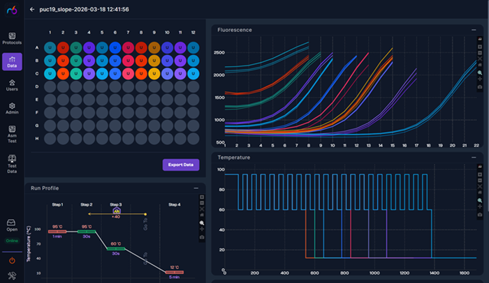The height and width of the screenshot is (283, 489).
Task: Select plate row C label
Action: pos(37,74)
